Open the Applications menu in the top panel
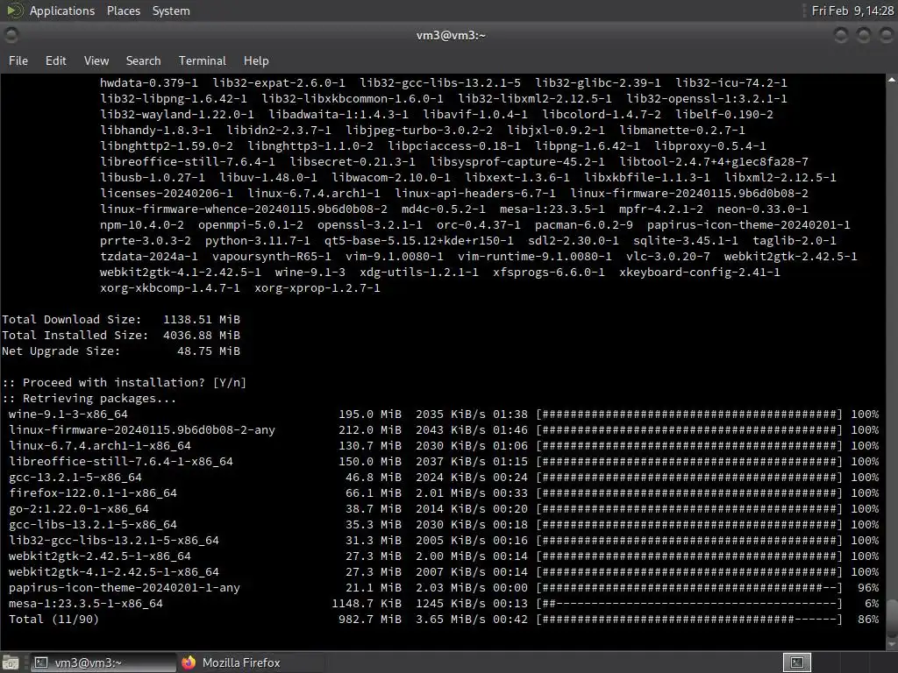898x673 pixels. point(62,11)
